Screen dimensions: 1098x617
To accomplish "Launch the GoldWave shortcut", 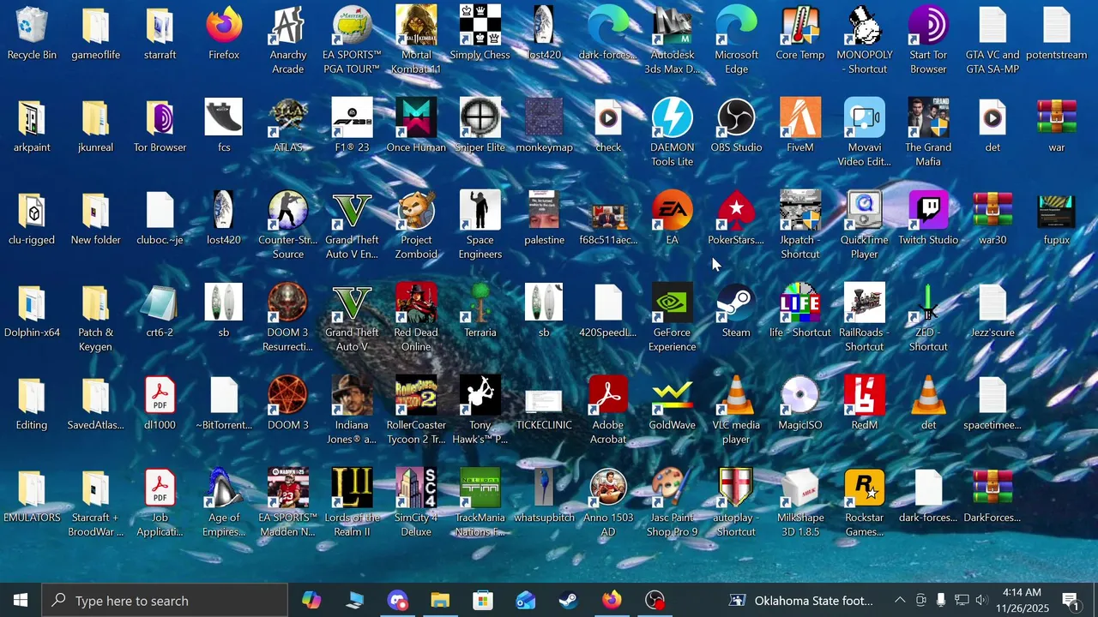I will coord(673,404).
